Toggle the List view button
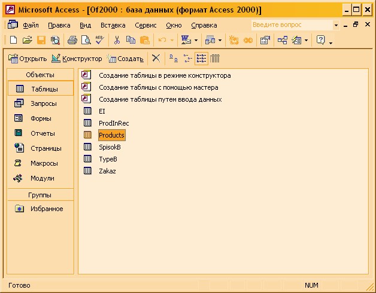Image resolution: width=376 pixels, height=293 pixels. (x=201, y=58)
